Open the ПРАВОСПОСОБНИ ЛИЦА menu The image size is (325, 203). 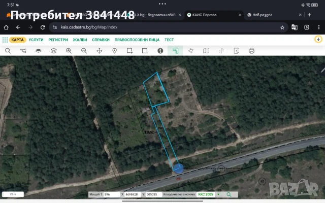137,40
